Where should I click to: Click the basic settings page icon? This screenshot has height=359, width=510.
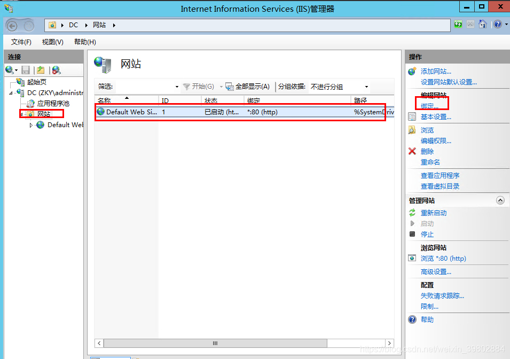(412, 116)
